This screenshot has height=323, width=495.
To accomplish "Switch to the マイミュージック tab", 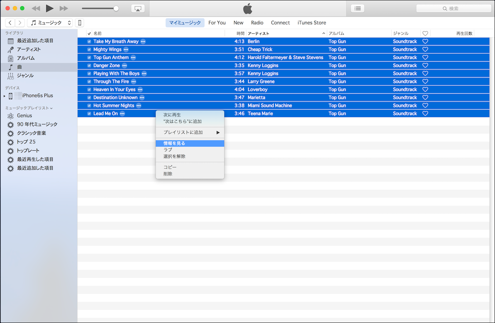I will [185, 23].
